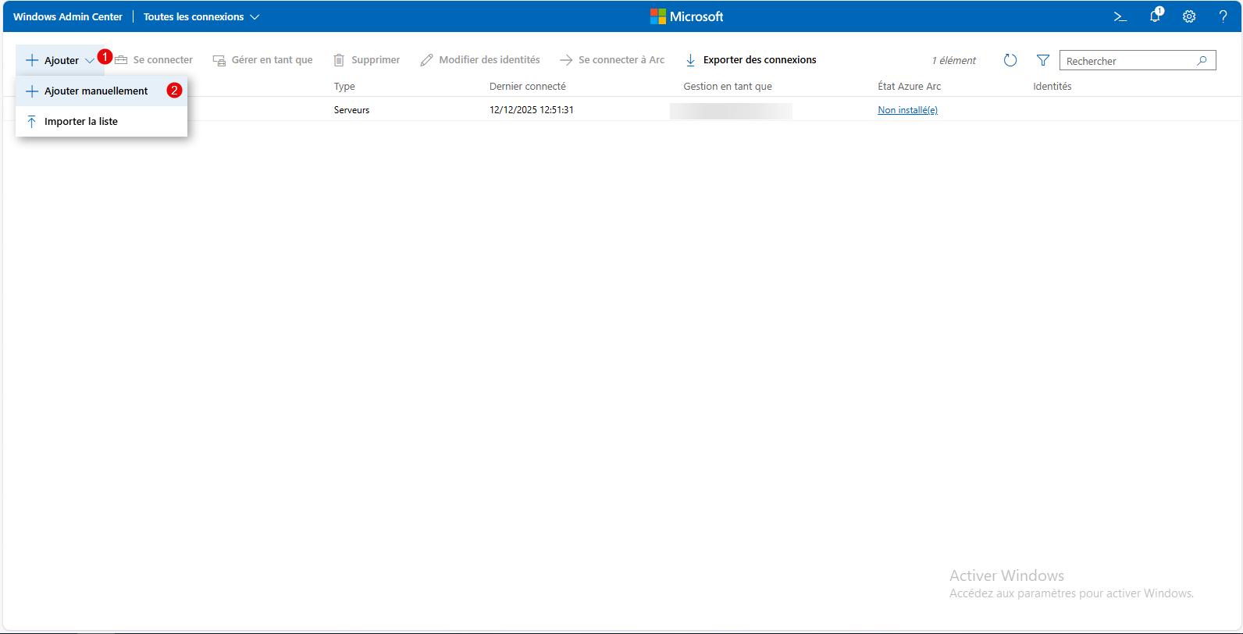Open the Non installé(e) Azure Arc link
Image resolution: width=1243 pixels, height=634 pixels.
pyautogui.click(x=907, y=110)
